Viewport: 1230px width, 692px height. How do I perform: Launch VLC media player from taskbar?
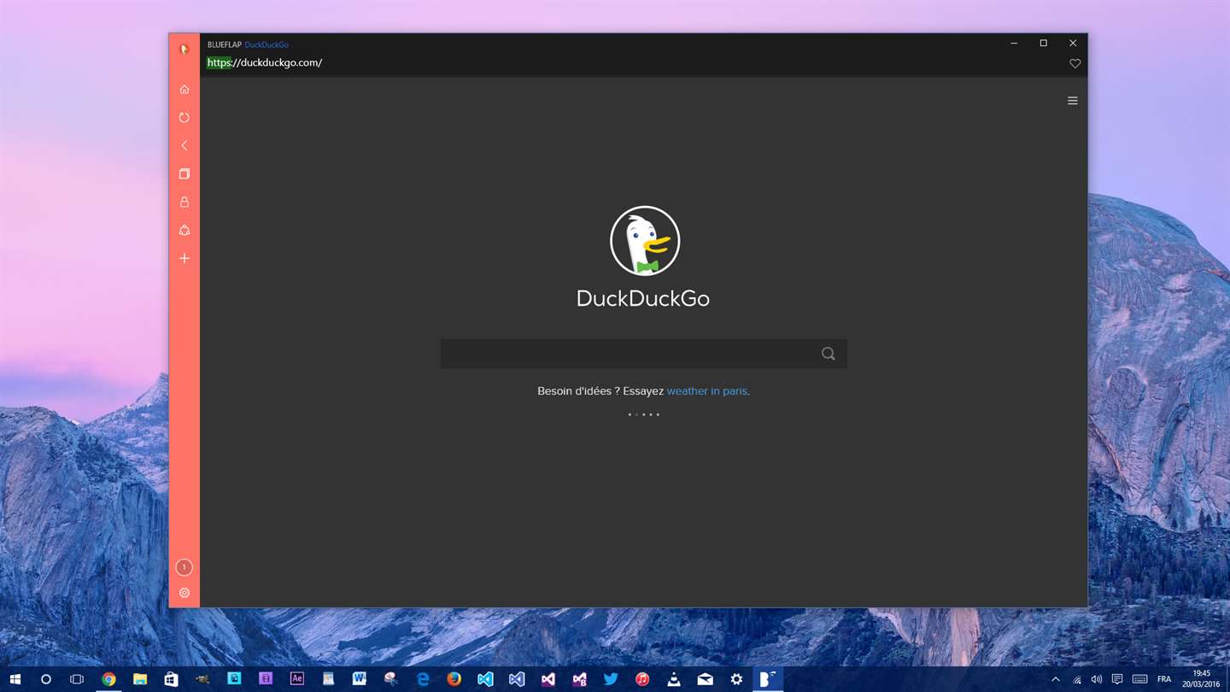674,679
